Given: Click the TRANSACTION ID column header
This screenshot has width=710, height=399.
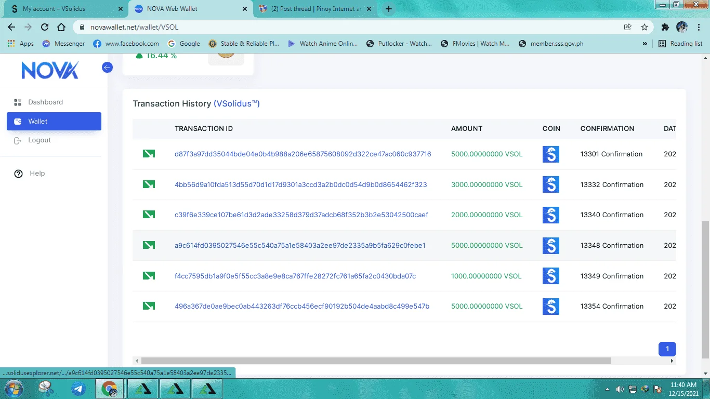Looking at the screenshot, I should [x=204, y=128].
